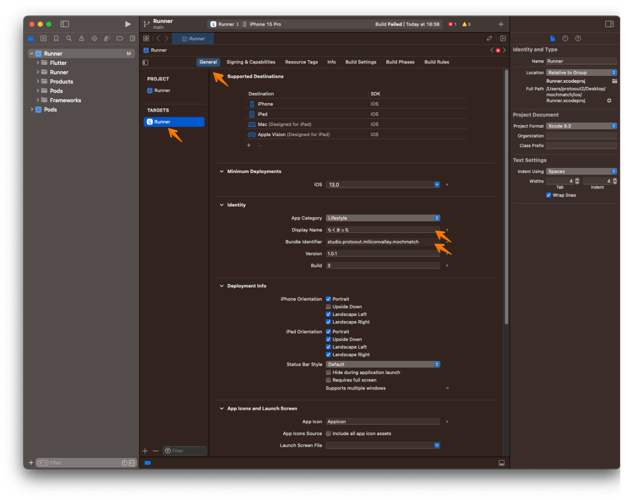644x500 pixels.
Task: Switch to Signing & Capabilities tab
Action: click(x=251, y=62)
